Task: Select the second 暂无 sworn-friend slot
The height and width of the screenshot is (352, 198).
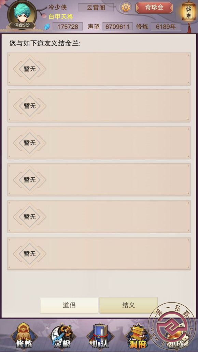Action: pyautogui.click(x=99, y=106)
